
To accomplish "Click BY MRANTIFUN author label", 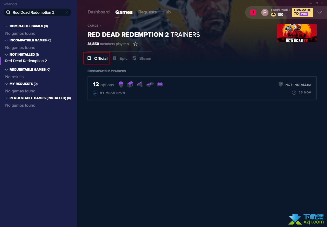I will (113, 93).
